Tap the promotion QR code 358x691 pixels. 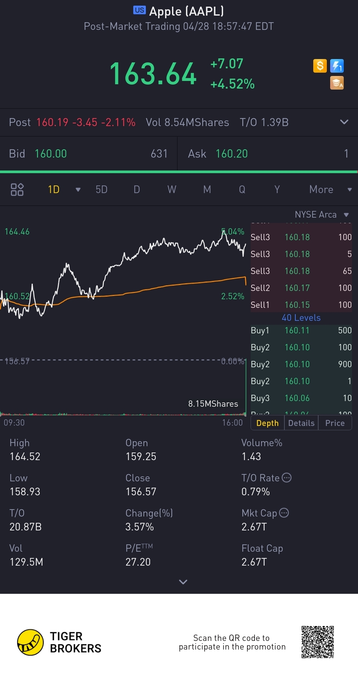click(x=318, y=642)
